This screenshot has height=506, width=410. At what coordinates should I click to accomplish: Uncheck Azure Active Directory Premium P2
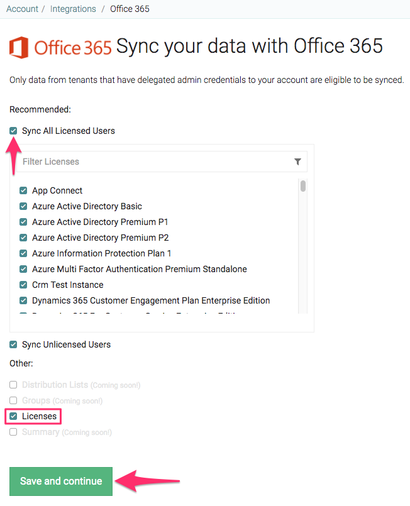(23, 238)
